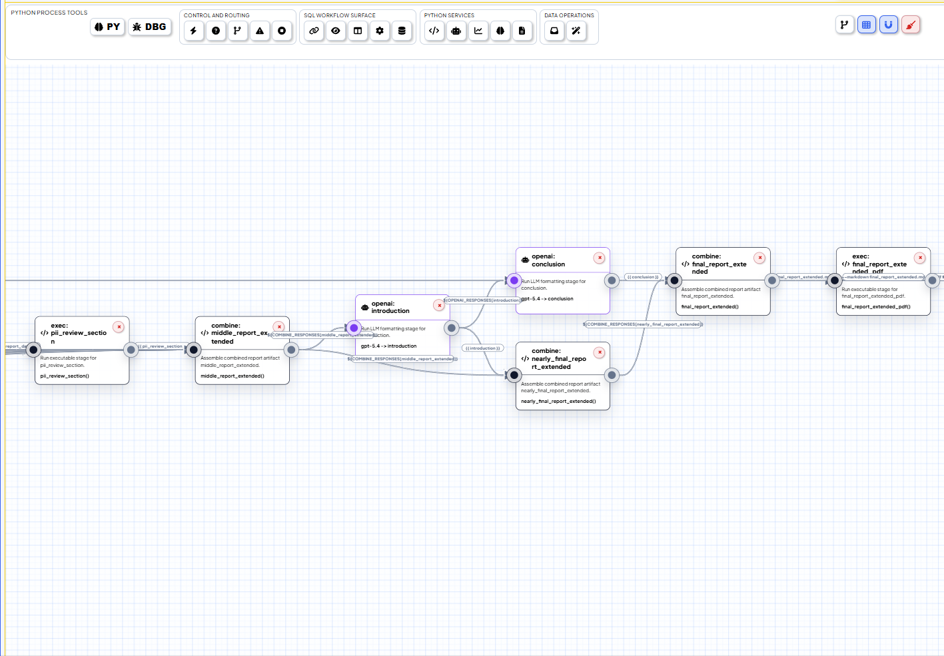Clear the canvas using the red broom button

point(911,25)
